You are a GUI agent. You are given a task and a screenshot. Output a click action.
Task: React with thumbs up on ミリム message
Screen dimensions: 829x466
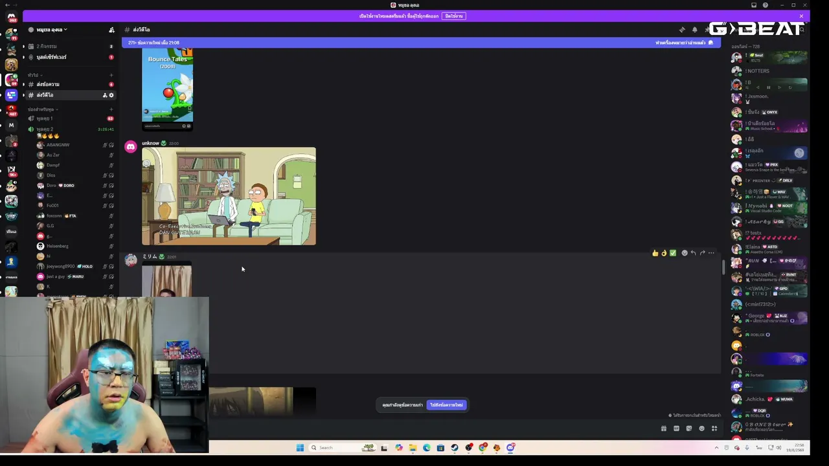tap(655, 253)
